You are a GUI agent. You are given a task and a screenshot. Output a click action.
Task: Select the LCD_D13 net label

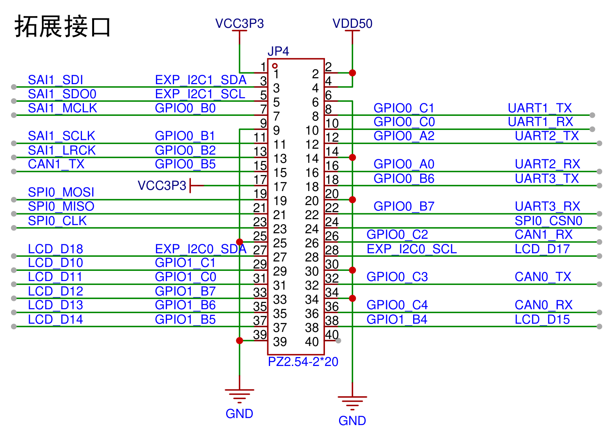coord(55,305)
